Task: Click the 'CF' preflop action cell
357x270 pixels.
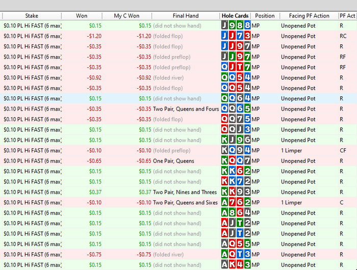Action: (343, 150)
